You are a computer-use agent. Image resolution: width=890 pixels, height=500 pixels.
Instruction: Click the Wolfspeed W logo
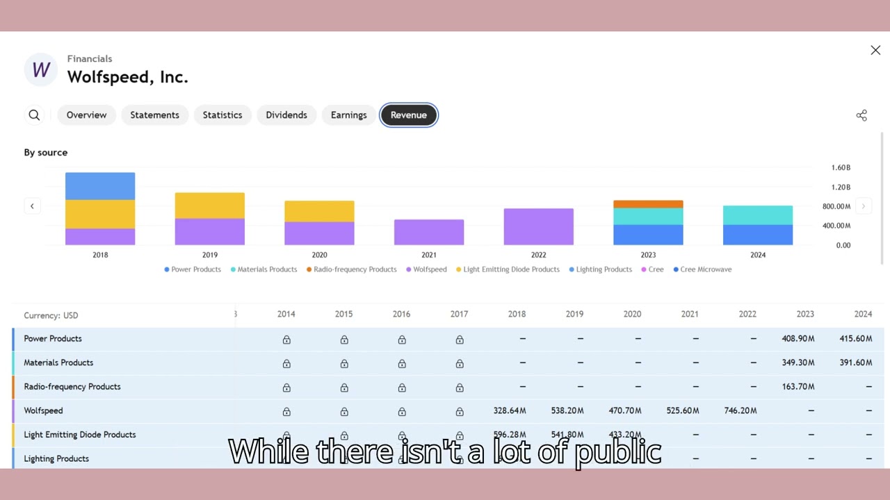pos(41,69)
